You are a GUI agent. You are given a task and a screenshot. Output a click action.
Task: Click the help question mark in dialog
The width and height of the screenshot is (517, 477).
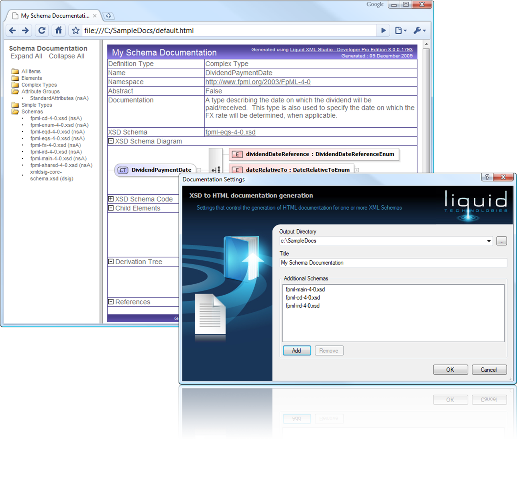pyautogui.click(x=487, y=177)
